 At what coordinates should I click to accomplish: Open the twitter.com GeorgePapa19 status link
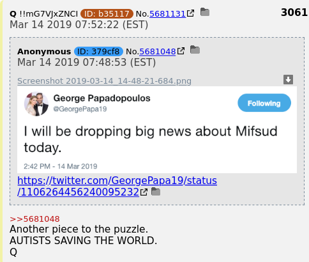[x=117, y=187]
